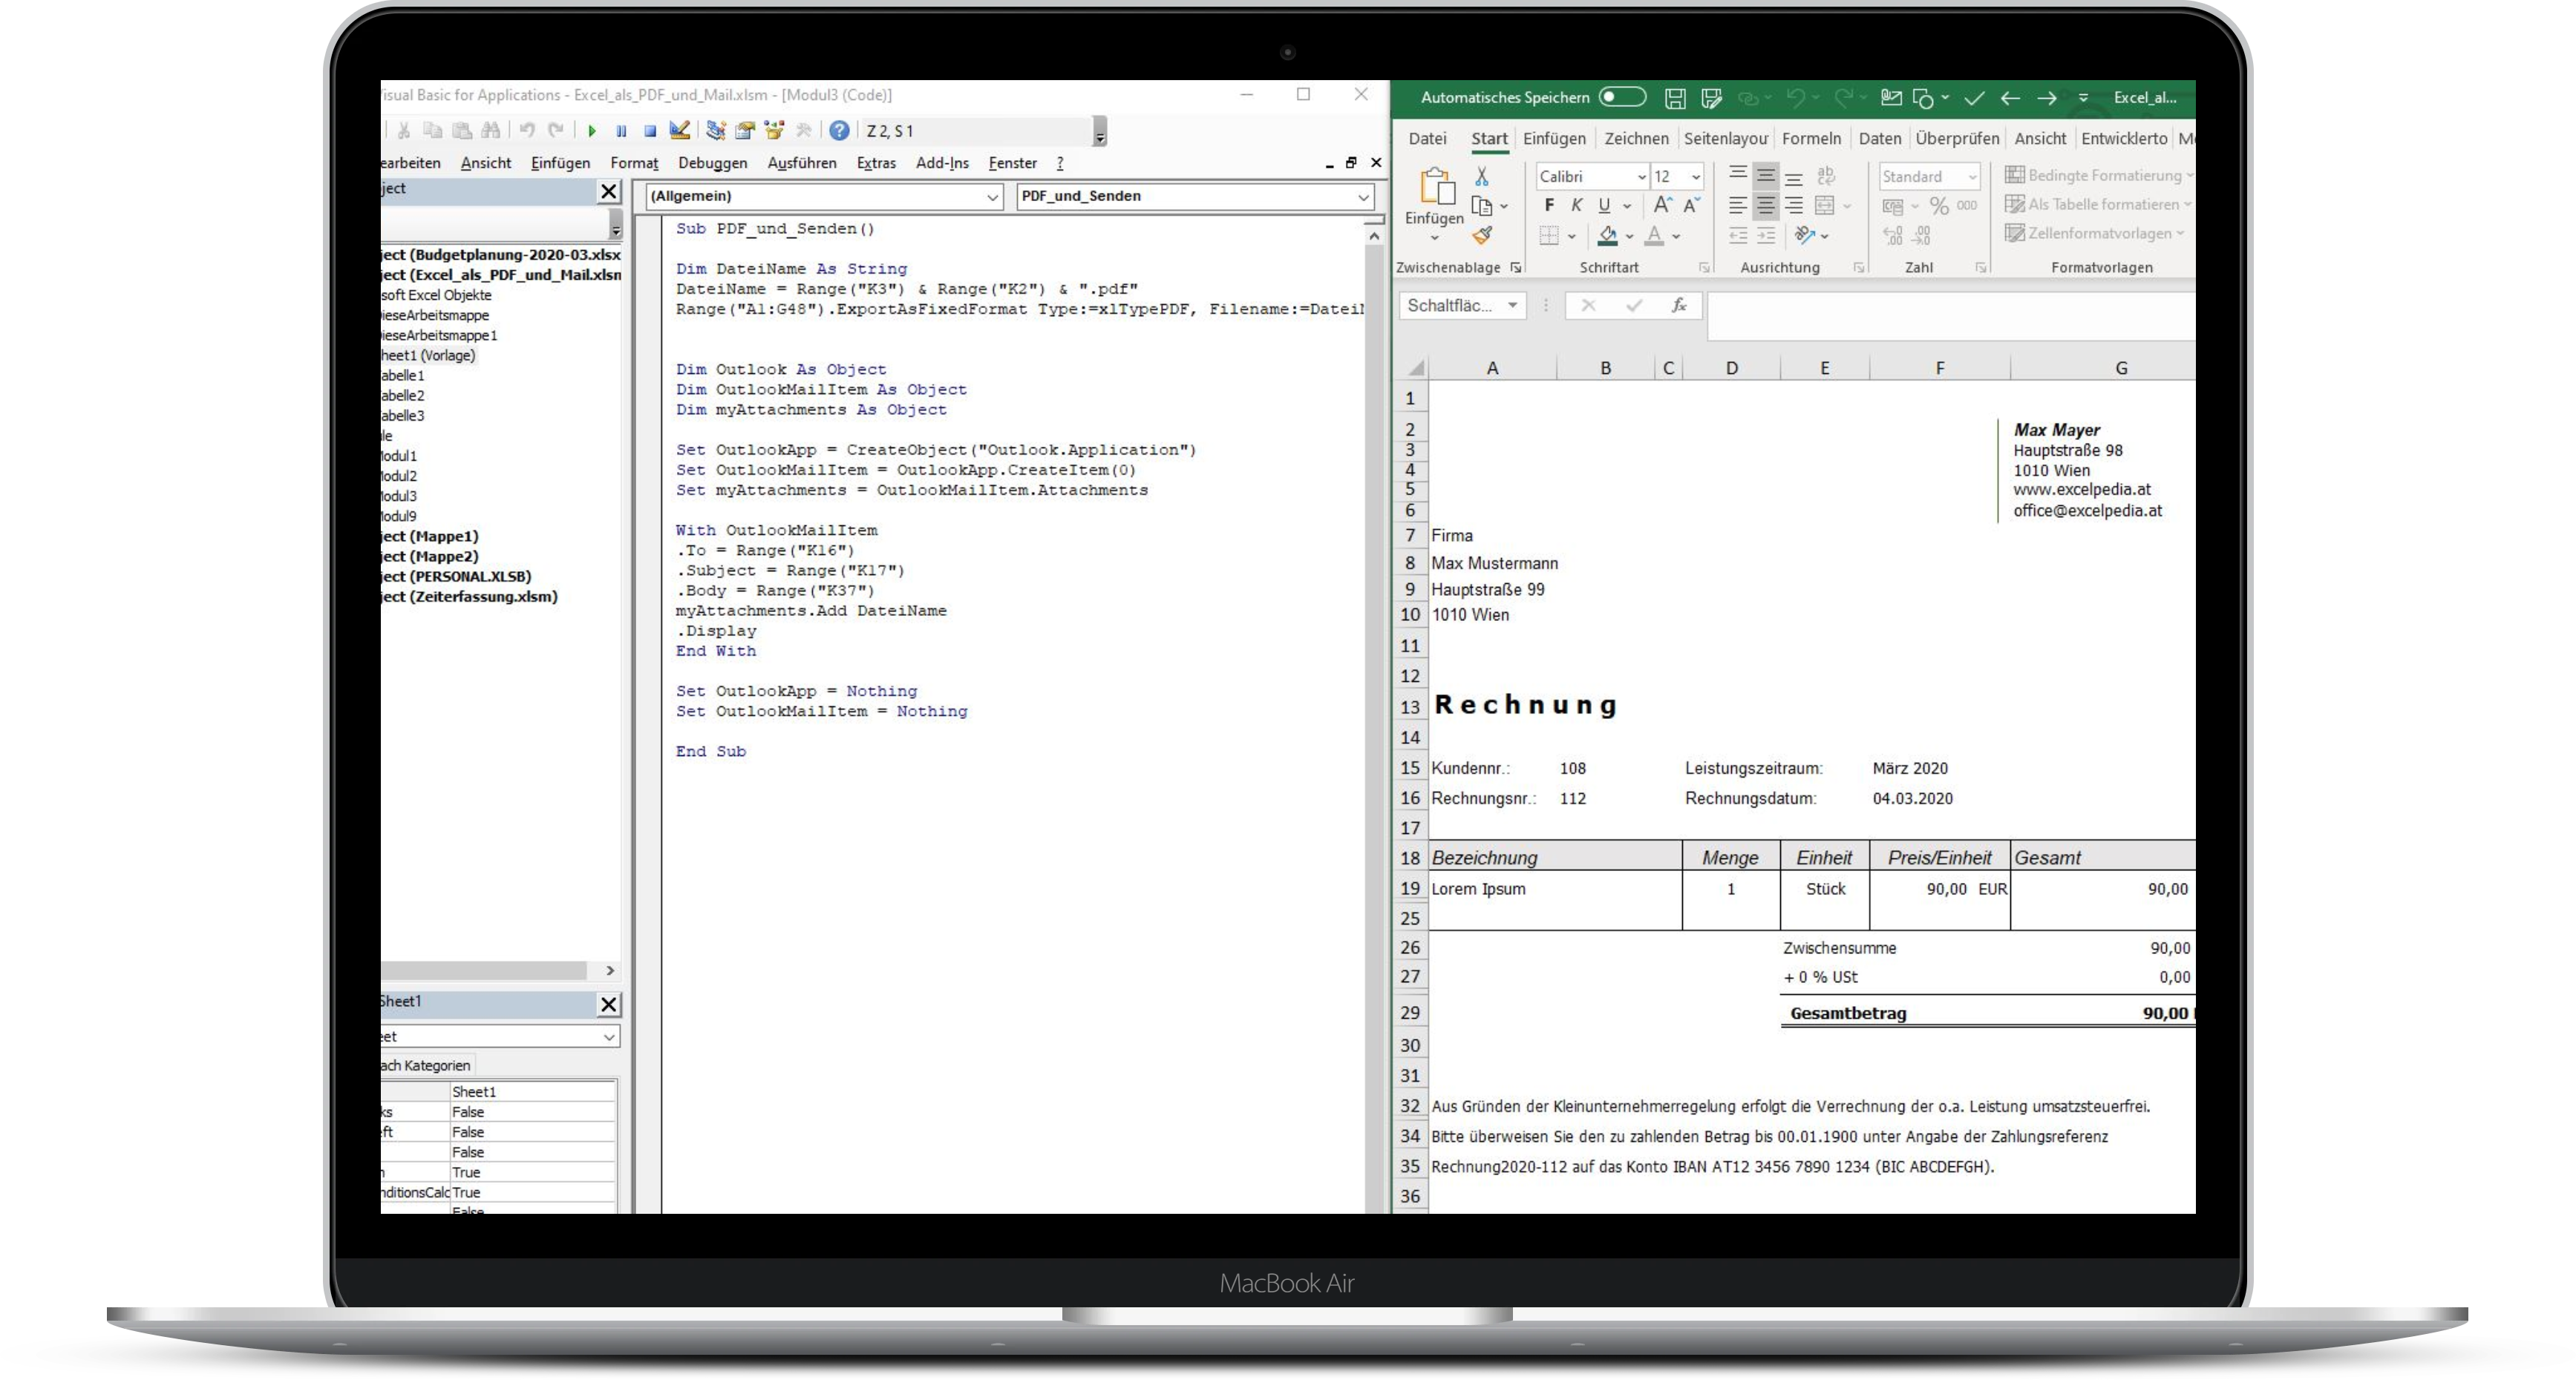
Task: Toggle design mode icon in VBA toolbar
Action: (680, 130)
